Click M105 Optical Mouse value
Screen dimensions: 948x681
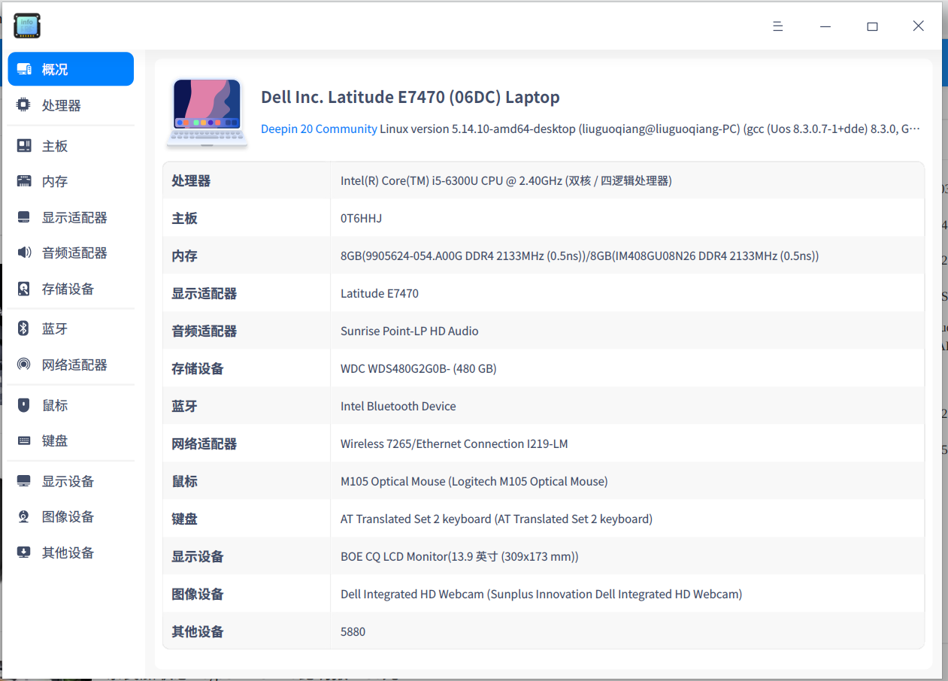coord(474,481)
